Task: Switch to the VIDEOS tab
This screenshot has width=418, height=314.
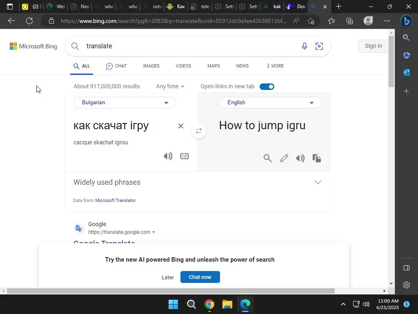Action: pyautogui.click(x=183, y=66)
